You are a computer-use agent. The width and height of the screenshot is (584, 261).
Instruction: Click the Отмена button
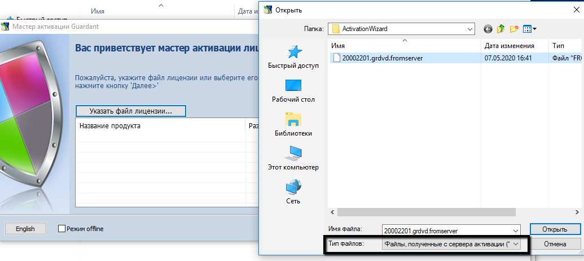click(x=555, y=244)
